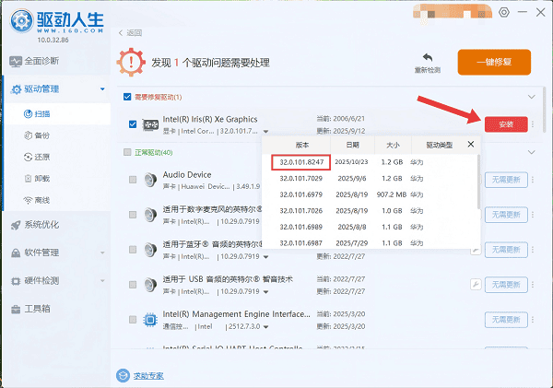The image size is (553, 388).
Task: Toggle the 正常驱动 group checkbox
Action: [127, 151]
